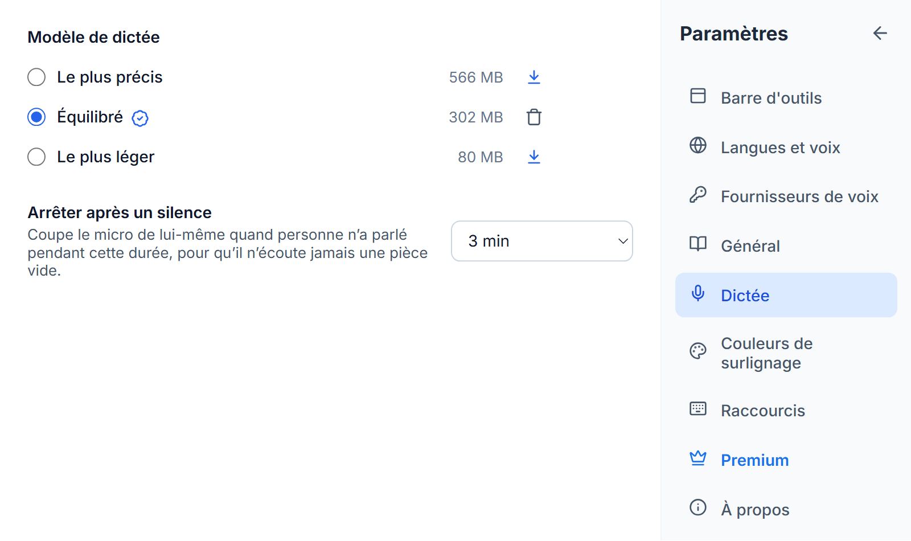This screenshot has height=541, width=911.
Task: Select the "Le plus précis" radio button
Action: 36,77
